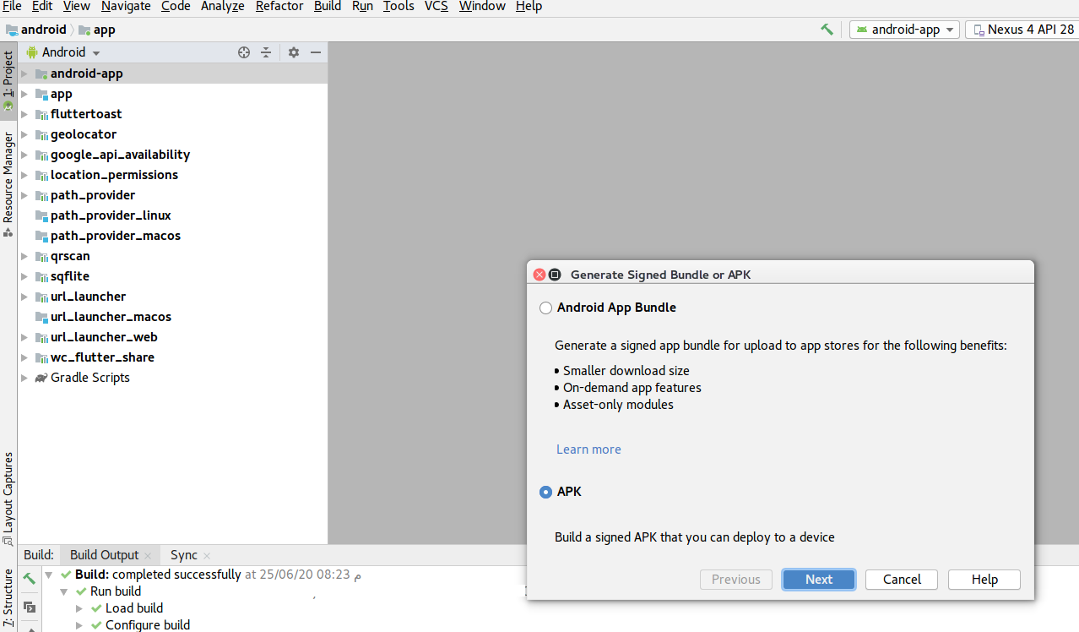
Task: Switch to the Sync tab in Build panel
Action: pos(182,554)
